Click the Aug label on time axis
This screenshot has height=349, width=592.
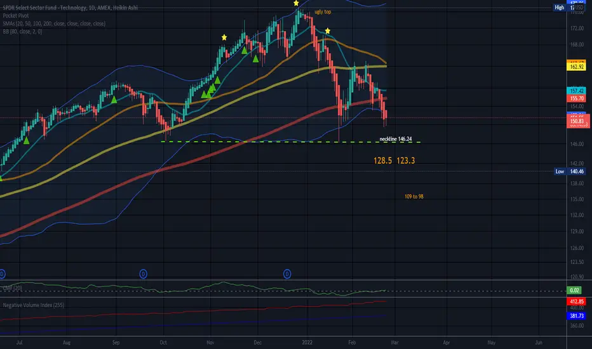pyautogui.click(x=67, y=343)
